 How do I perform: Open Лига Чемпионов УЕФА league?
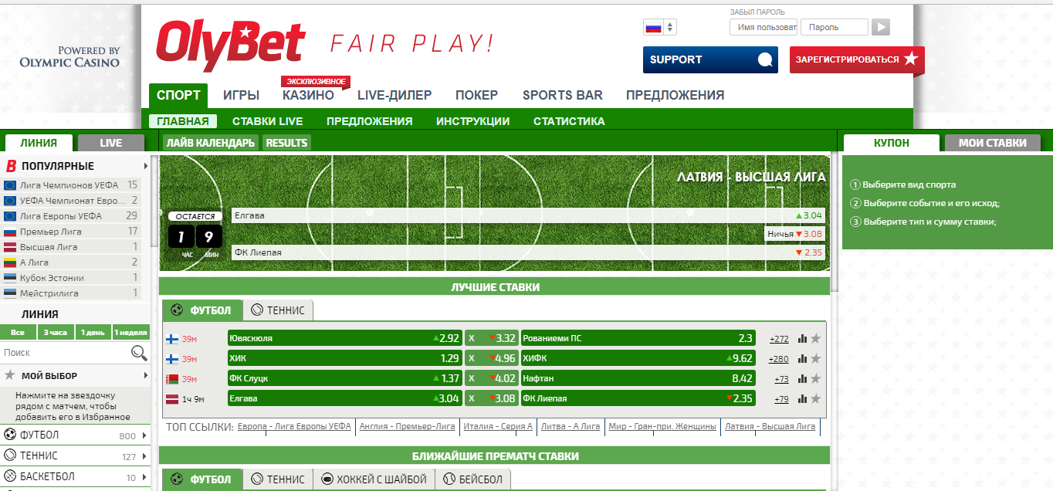(x=71, y=185)
